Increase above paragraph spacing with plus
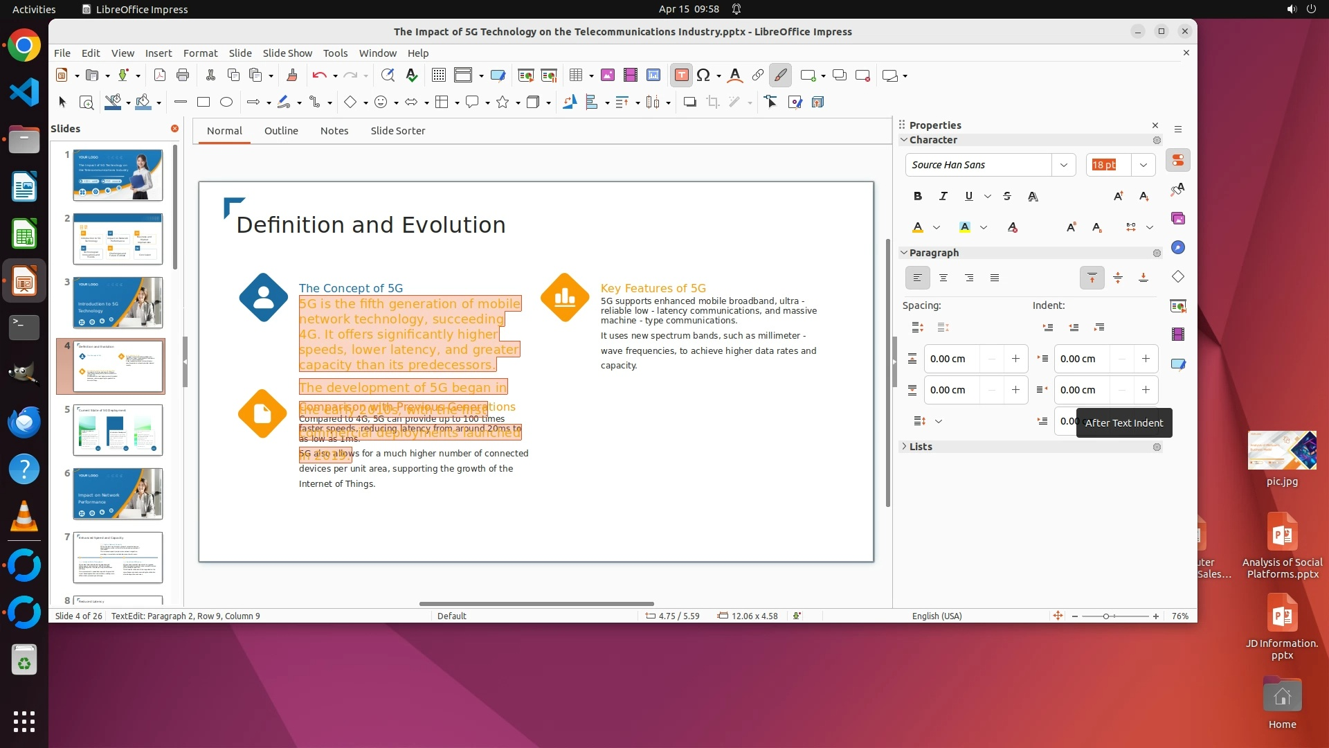Image resolution: width=1329 pixels, height=748 pixels. [1015, 359]
